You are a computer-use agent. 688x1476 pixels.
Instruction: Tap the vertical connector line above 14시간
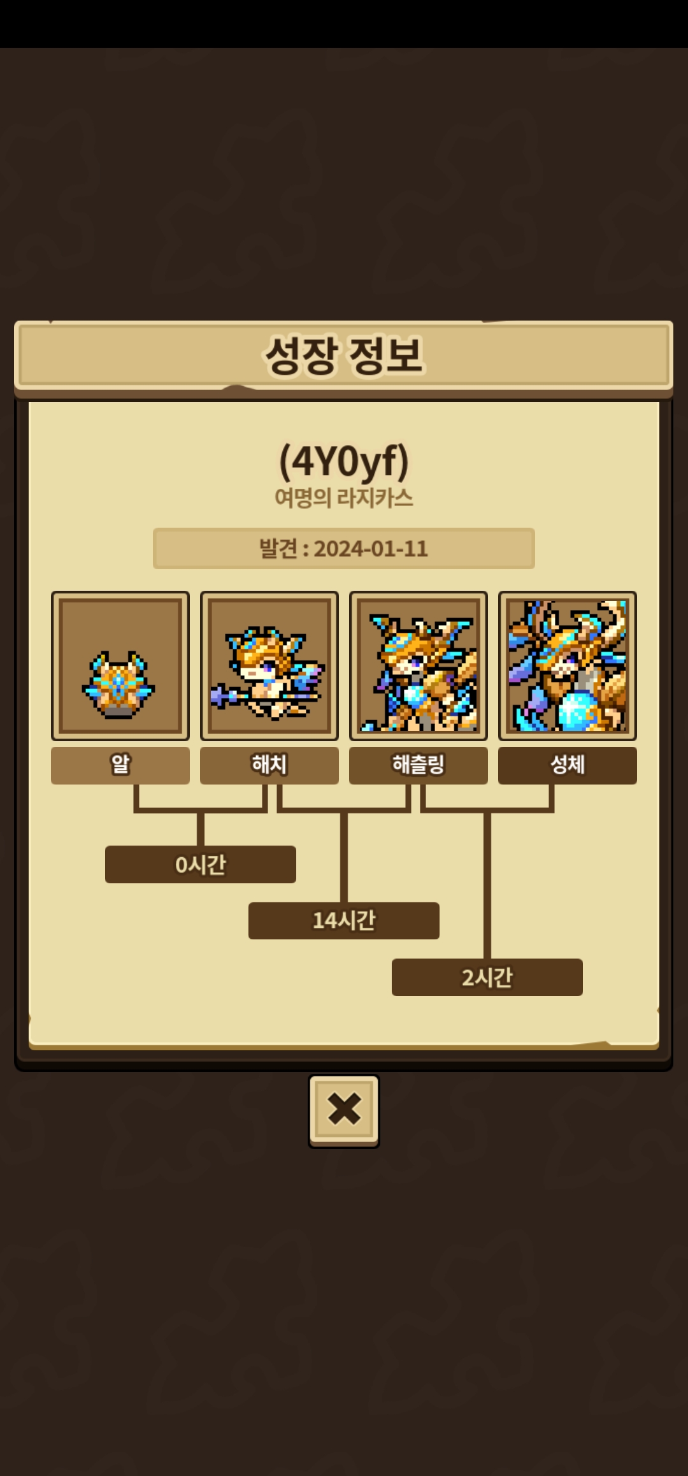pos(344,857)
